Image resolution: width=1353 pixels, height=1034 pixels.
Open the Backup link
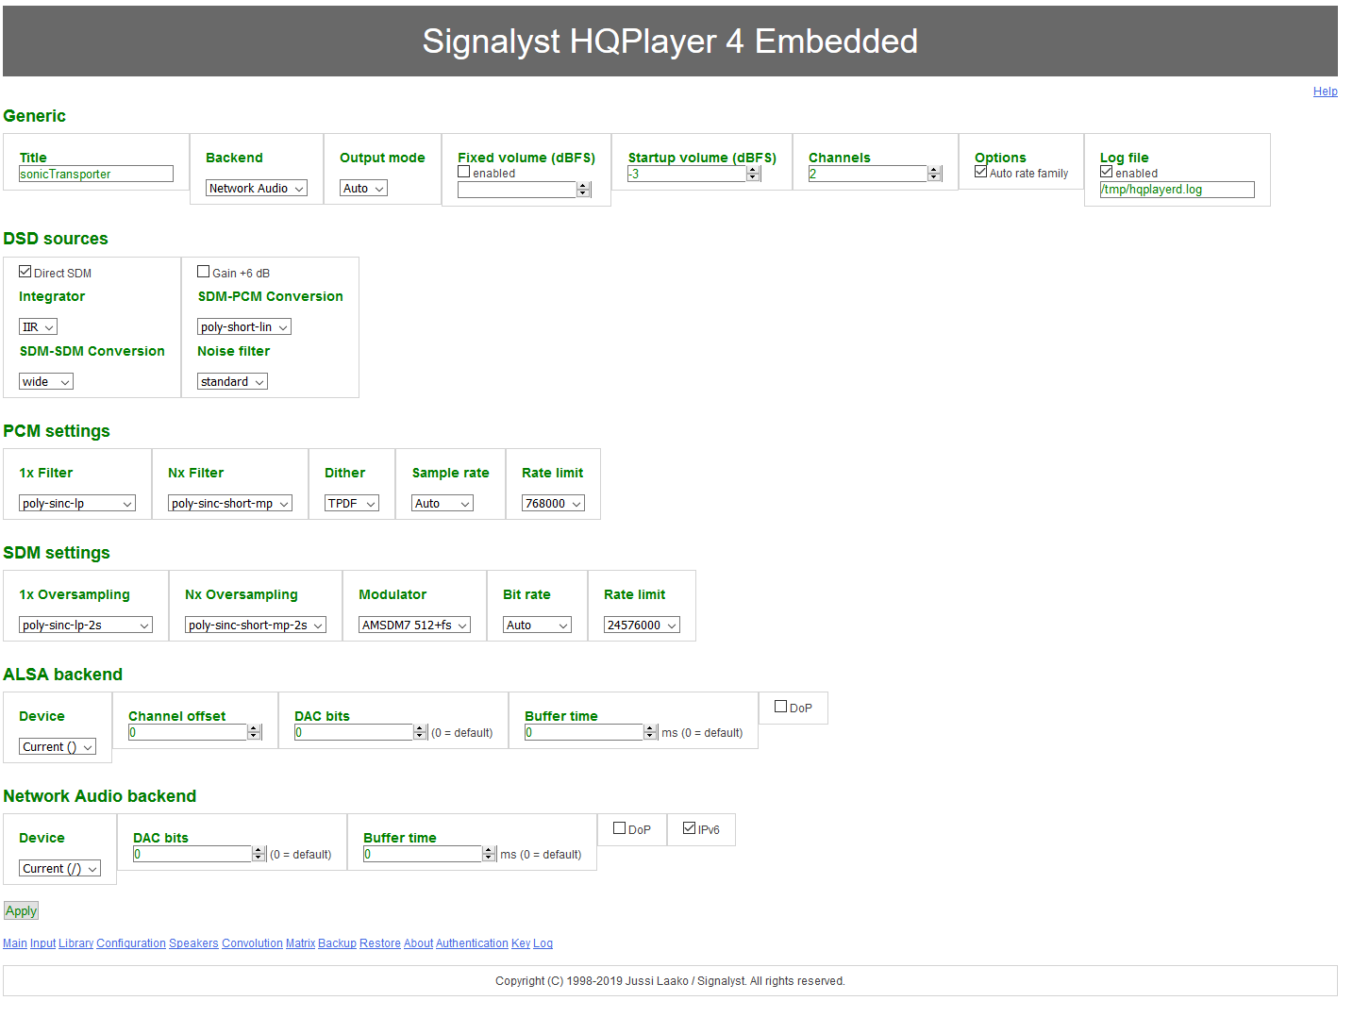coord(337,943)
